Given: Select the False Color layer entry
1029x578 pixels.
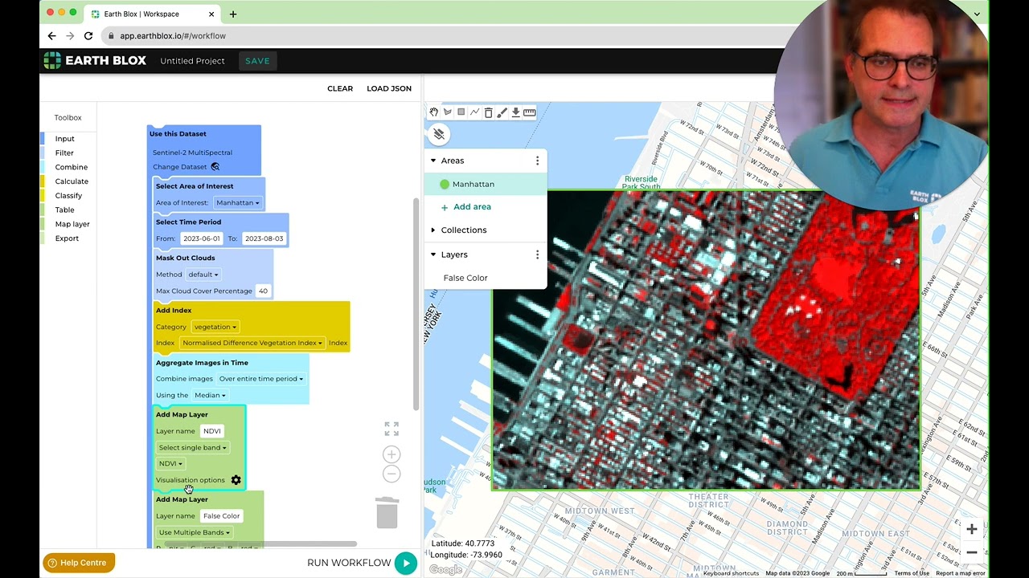Looking at the screenshot, I should [465, 278].
